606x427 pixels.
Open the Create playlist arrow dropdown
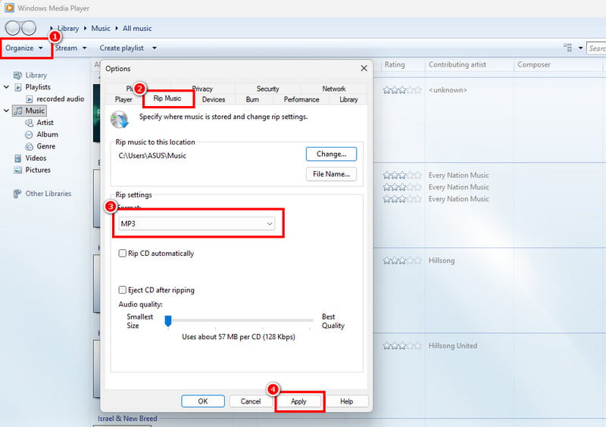pyautogui.click(x=155, y=48)
